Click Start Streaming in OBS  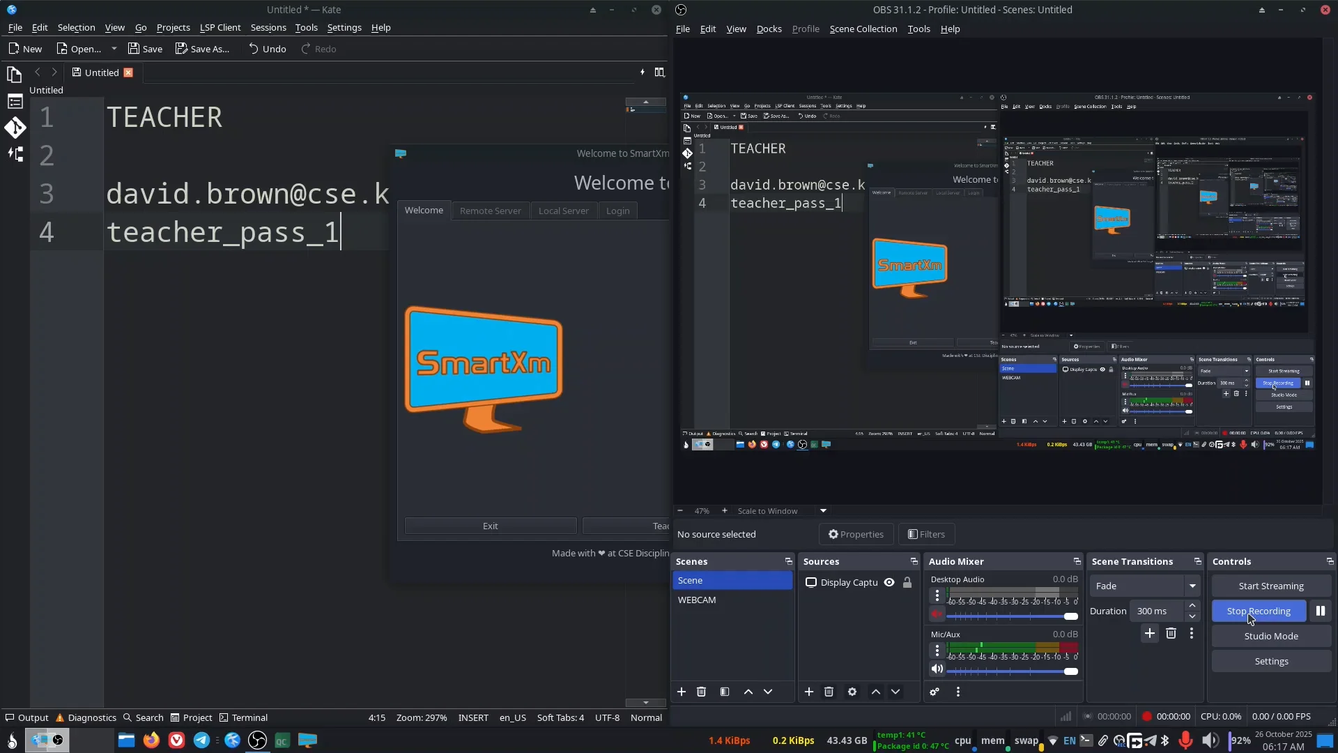[x=1271, y=586]
